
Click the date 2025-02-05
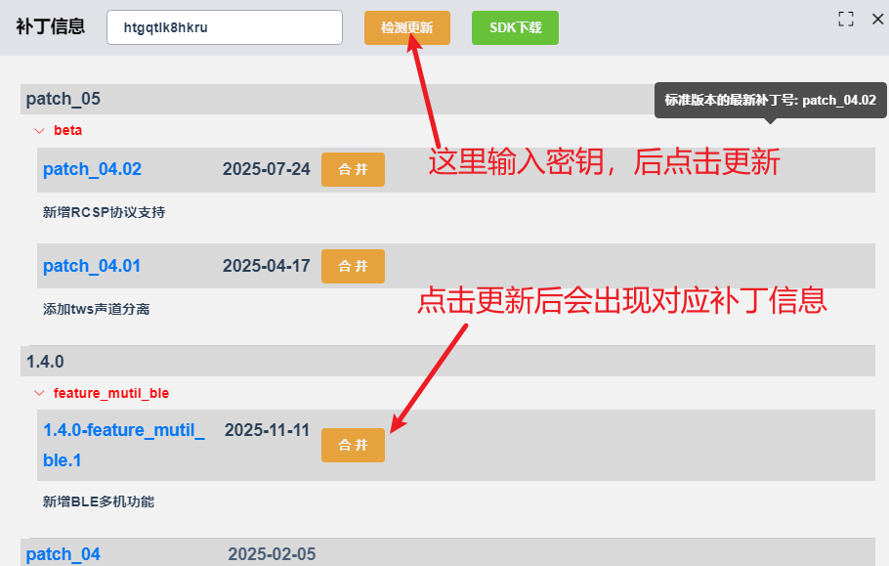272,554
